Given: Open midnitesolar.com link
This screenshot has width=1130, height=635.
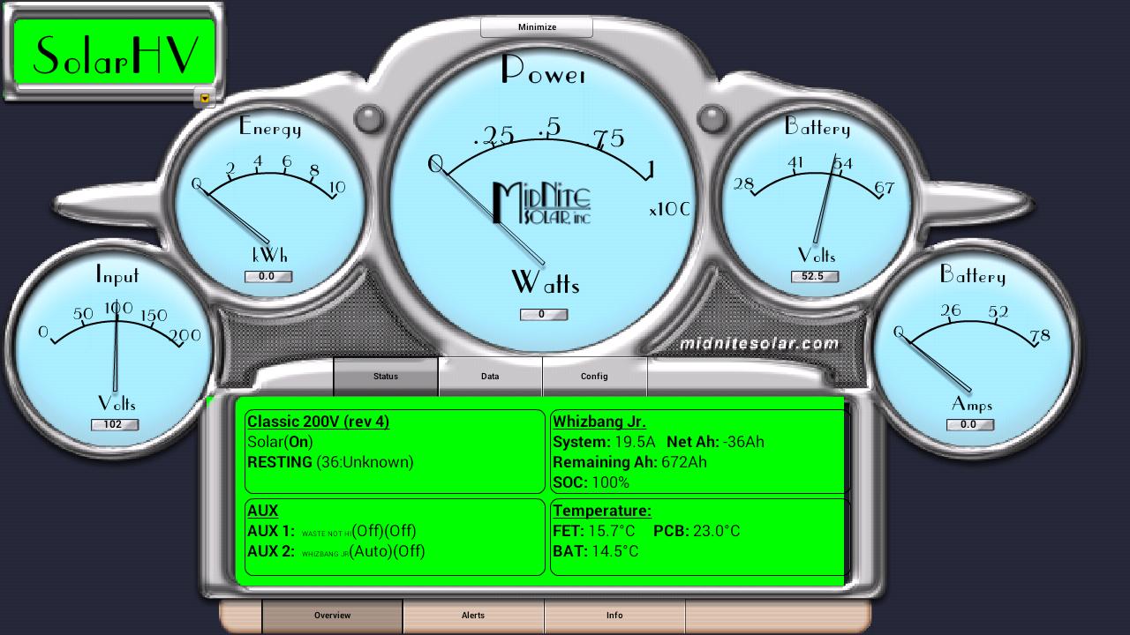Looking at the screenshot, I should [x=761, y=344].
